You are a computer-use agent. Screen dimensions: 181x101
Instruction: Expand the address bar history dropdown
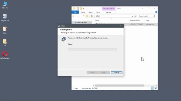tap(132, 16)
